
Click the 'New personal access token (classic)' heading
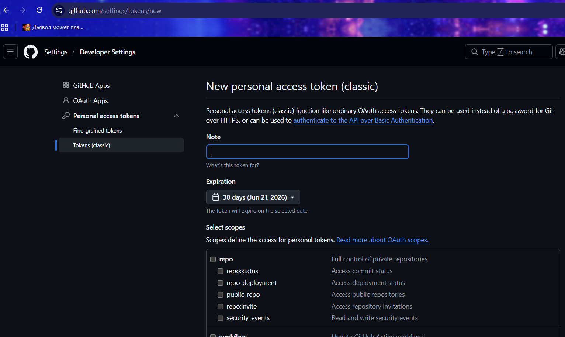pos(292,86)
